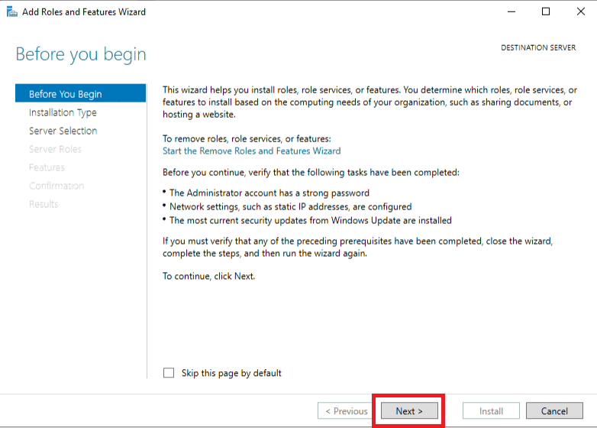Click the wizard icon in title bar
This screenshot has width=597, height=428.
coord(11,11)
